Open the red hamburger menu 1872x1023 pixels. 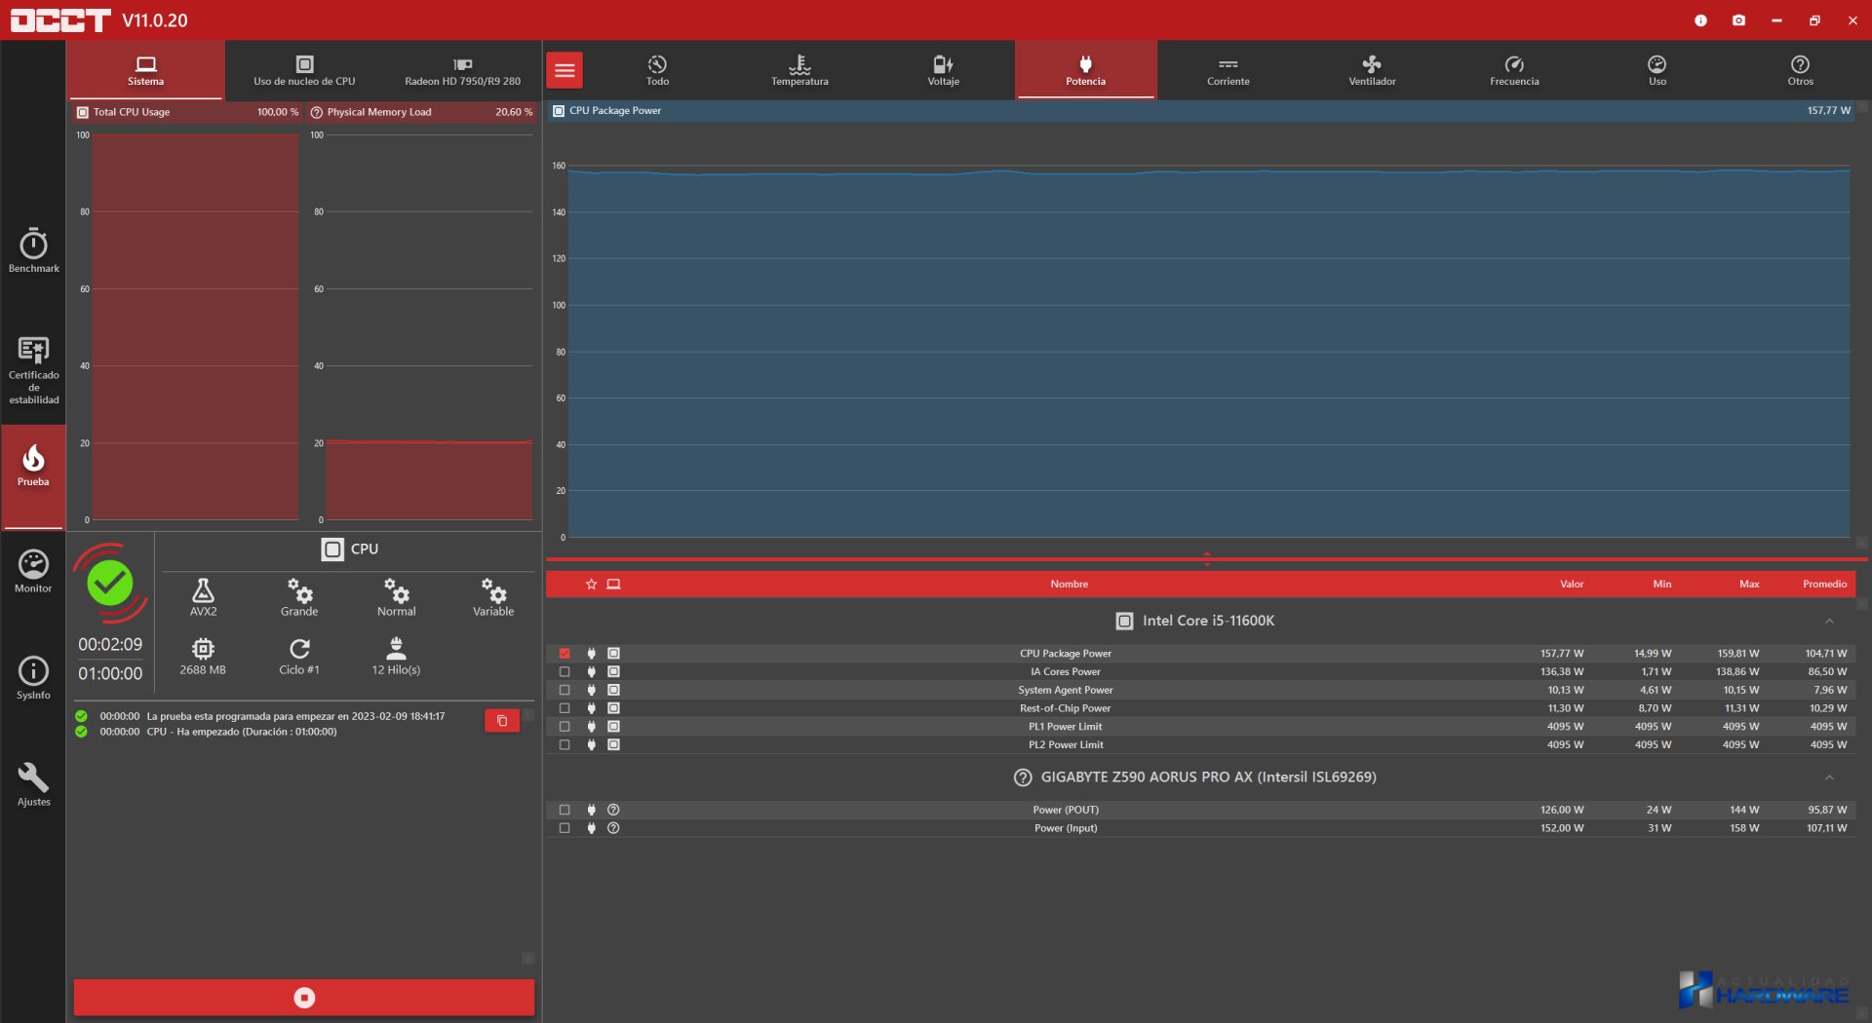coord(565,70)
